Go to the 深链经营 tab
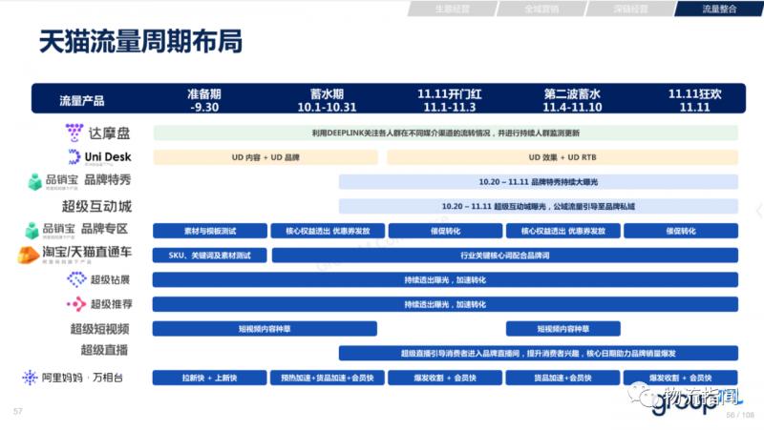 click(x=629, y=9)
